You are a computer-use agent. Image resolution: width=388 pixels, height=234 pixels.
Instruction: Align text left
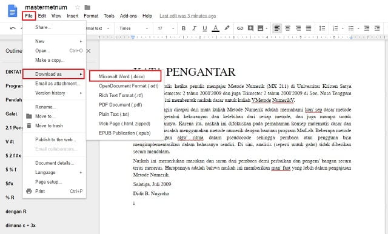277,28
